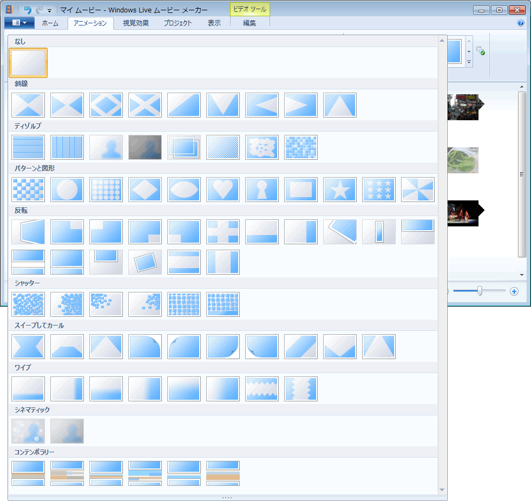Expand the pan and zoom gallery arrow
The height and width of the screenshot is (501, 531).
469,63
